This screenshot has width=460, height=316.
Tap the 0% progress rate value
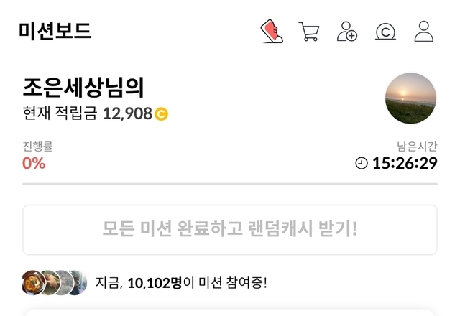34,163
